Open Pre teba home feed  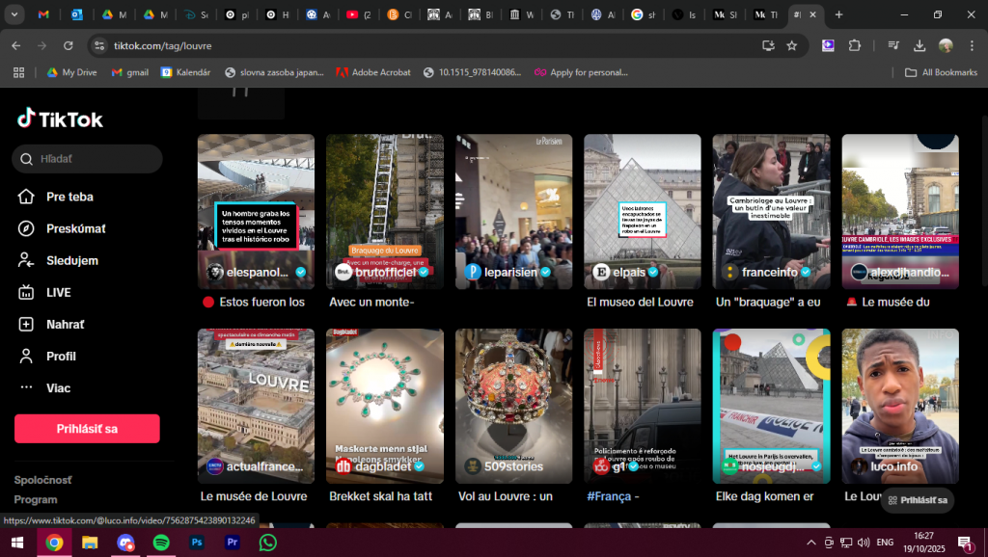(x=69, y=197)
